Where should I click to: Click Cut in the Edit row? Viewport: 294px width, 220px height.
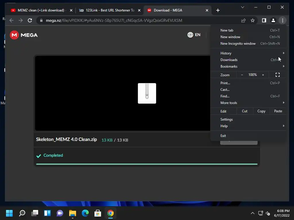coord(245,111)
